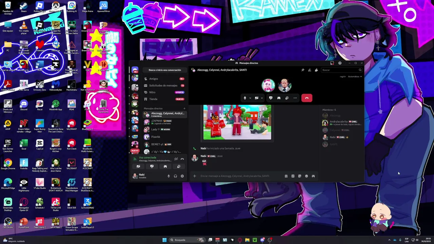Toggle the member list visibility
Image resolution: width=434 pixels, height=244 pixels.
click(316, 70)
